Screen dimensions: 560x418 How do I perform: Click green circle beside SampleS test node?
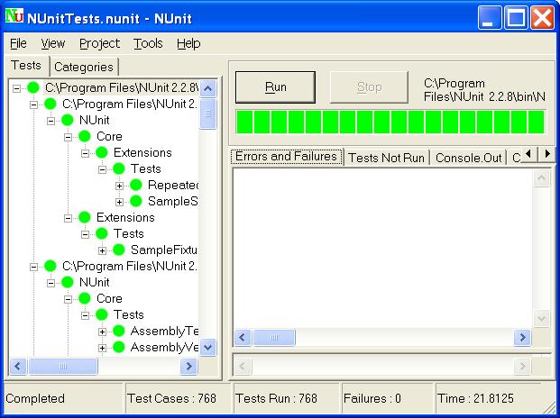(x=136, y=201)
